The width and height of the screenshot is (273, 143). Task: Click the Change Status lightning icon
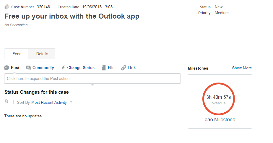[x=63, y=68]
